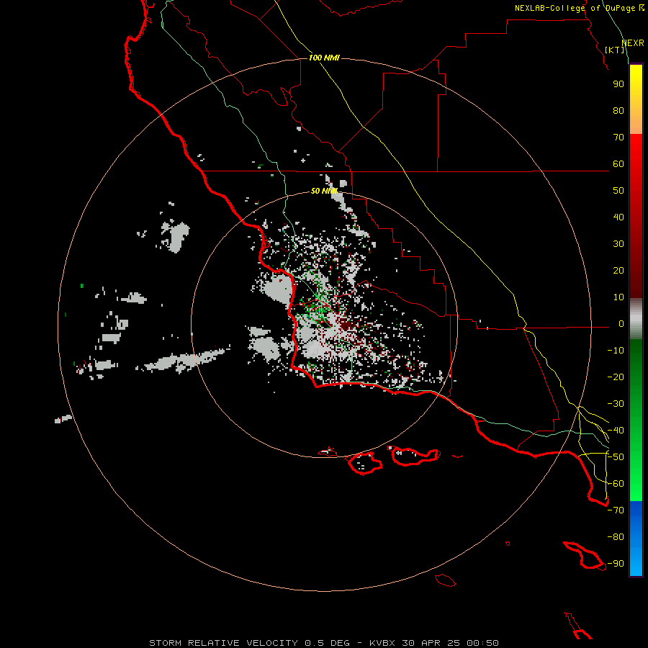Select the -80 scale label

(616, 537)
